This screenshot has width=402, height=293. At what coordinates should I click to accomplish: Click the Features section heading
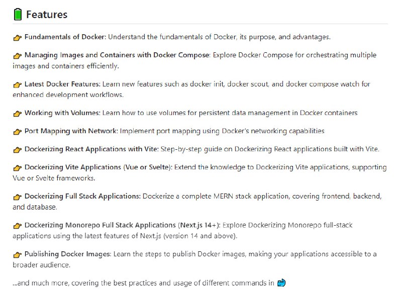point(47,15)
